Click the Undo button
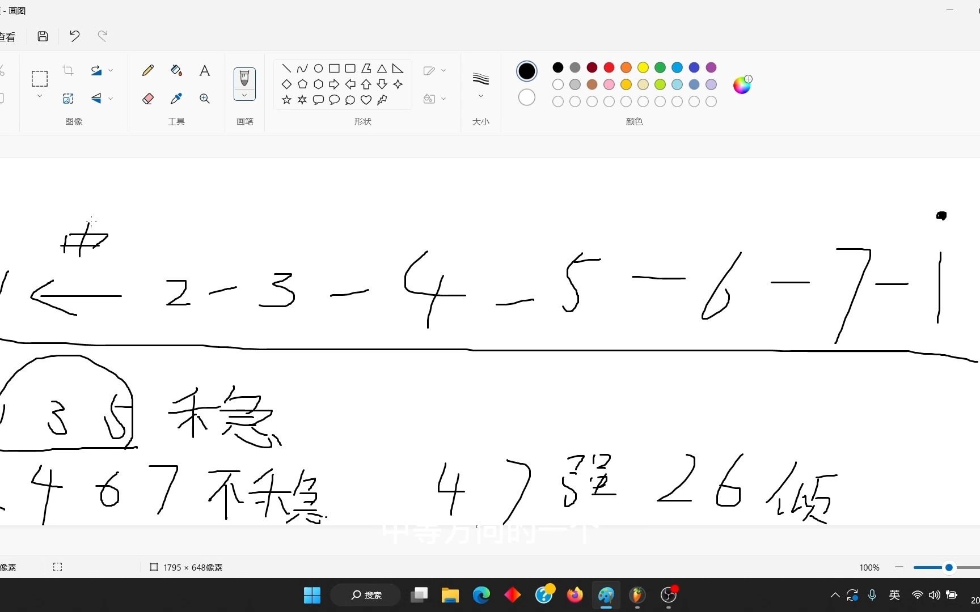 click(x=74, y=36)
